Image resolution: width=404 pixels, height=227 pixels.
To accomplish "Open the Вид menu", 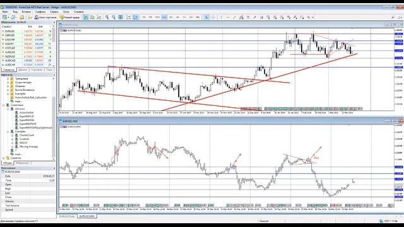I will tap(15, 11).
